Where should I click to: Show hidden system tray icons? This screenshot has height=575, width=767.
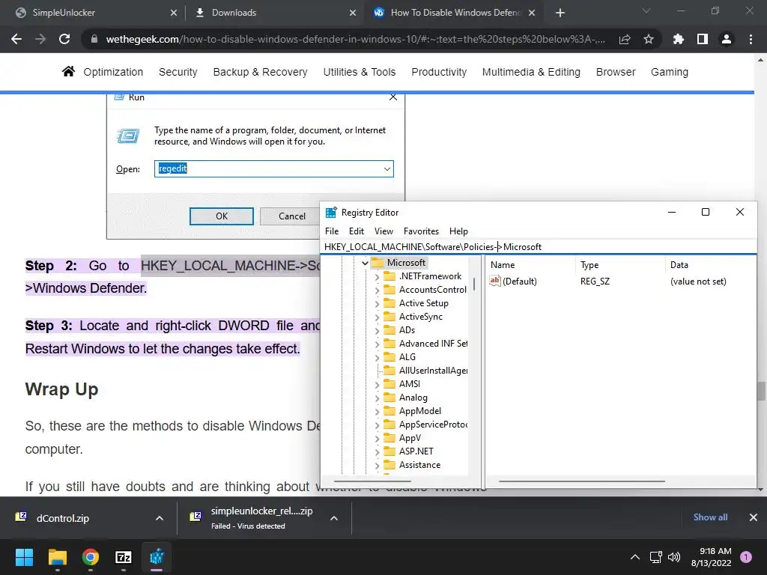635,557
